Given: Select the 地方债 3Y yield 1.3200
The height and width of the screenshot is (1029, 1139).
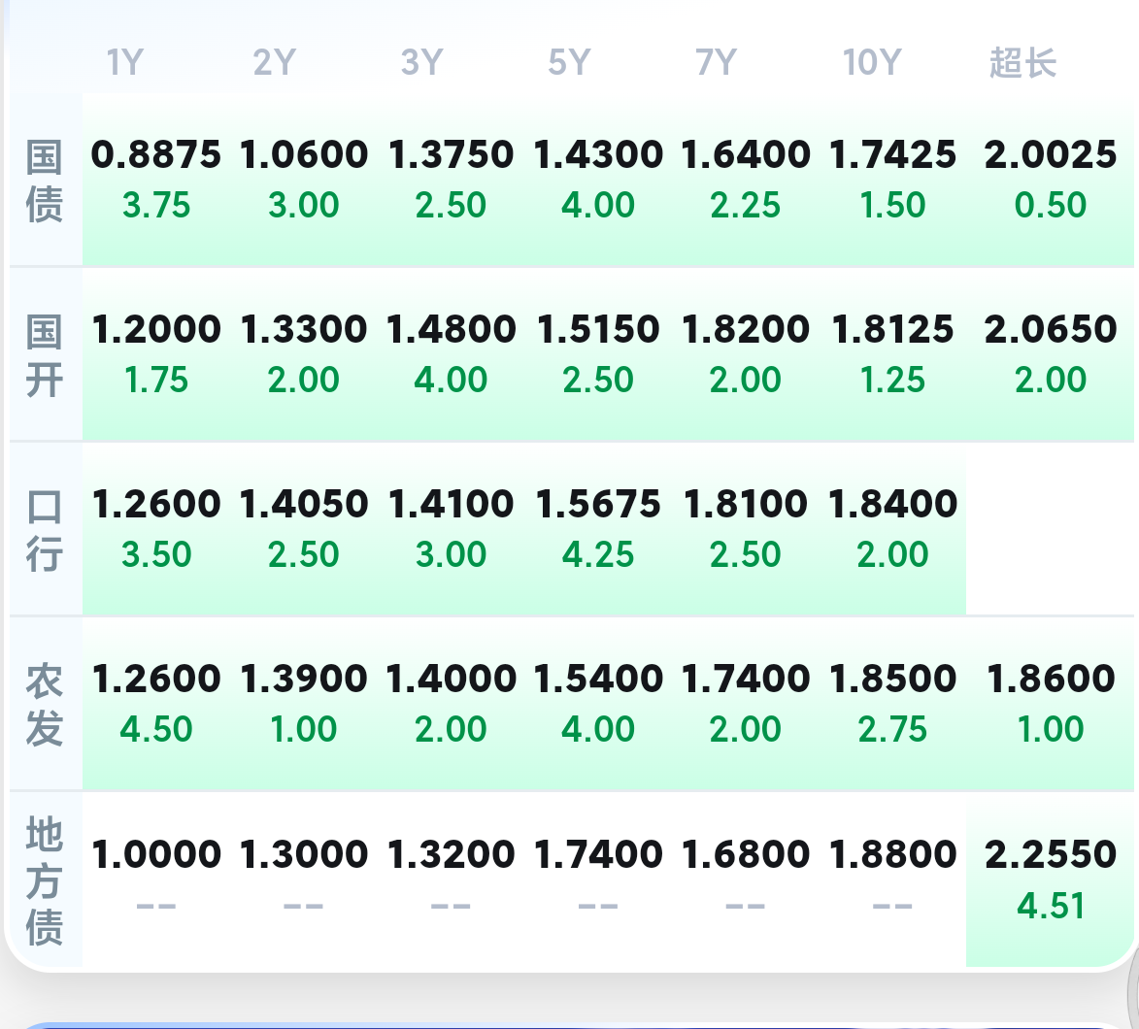Looking at the screenshot, I should [x=451, y=854].
